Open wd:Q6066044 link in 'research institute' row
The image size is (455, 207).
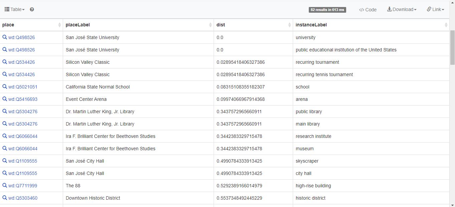[23, 136]
